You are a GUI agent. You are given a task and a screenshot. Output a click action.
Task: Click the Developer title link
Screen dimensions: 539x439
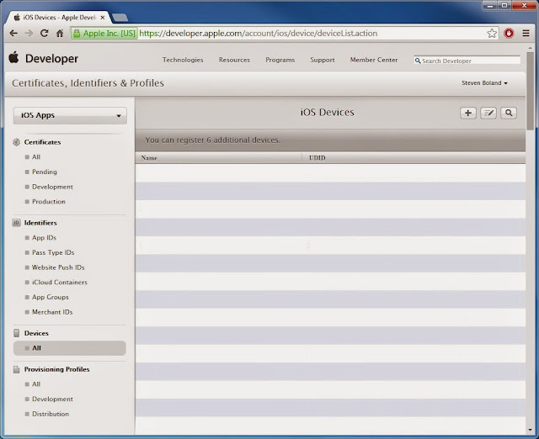coord(51,58)
